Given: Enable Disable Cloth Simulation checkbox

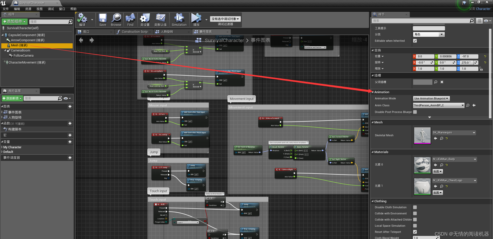Looking at the screenshot, I should point(415,207).
